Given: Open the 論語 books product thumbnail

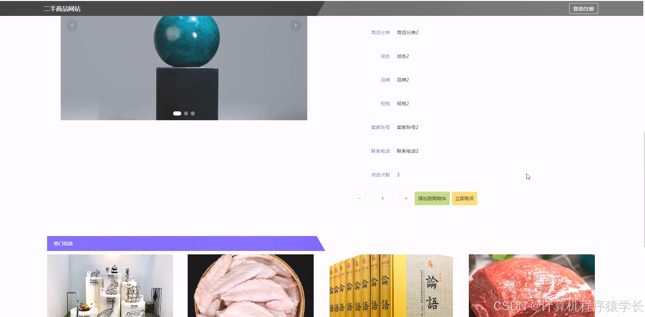Looking at the screenshot, I should pyautogui.click(x=391, y=286).
